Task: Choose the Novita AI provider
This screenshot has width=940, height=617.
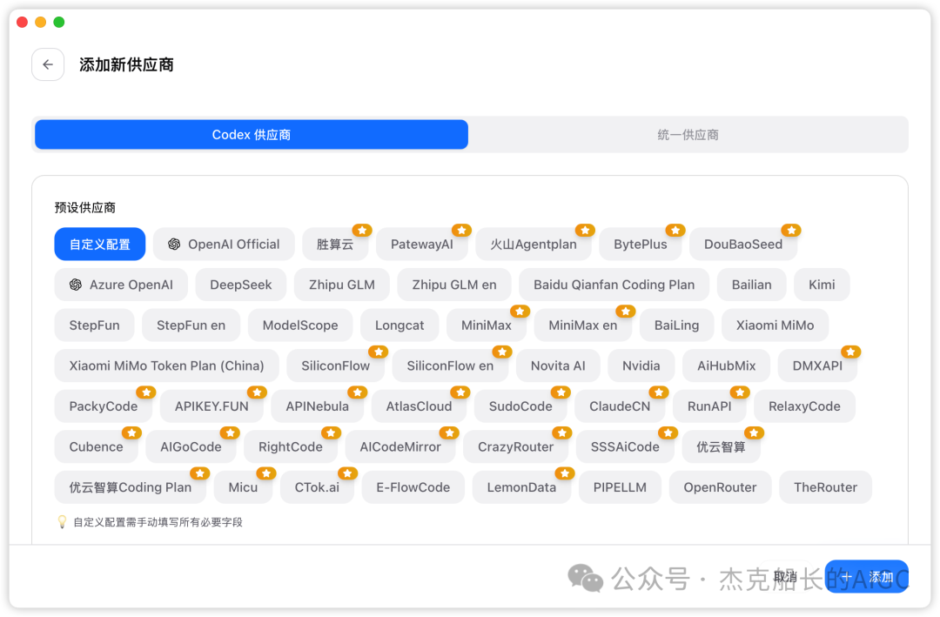Action: tap(558, 366)
